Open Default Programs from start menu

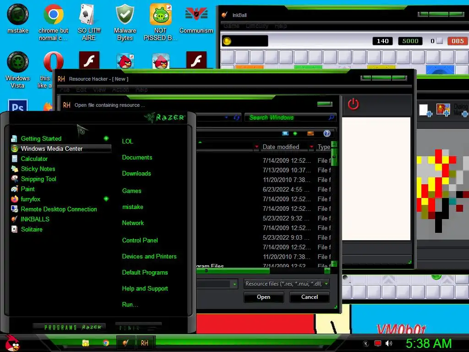145,272
